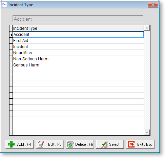
Task: Click the Accident row indicator arrow
Action: pos(12,35)
